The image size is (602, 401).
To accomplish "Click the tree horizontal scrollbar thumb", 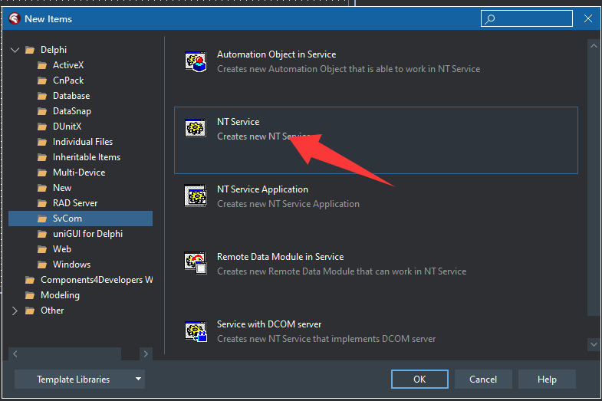I will tap(71, 353).
